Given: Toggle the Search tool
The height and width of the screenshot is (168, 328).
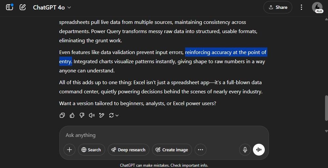Looking at the screenshot, I should tap(91, 150).
